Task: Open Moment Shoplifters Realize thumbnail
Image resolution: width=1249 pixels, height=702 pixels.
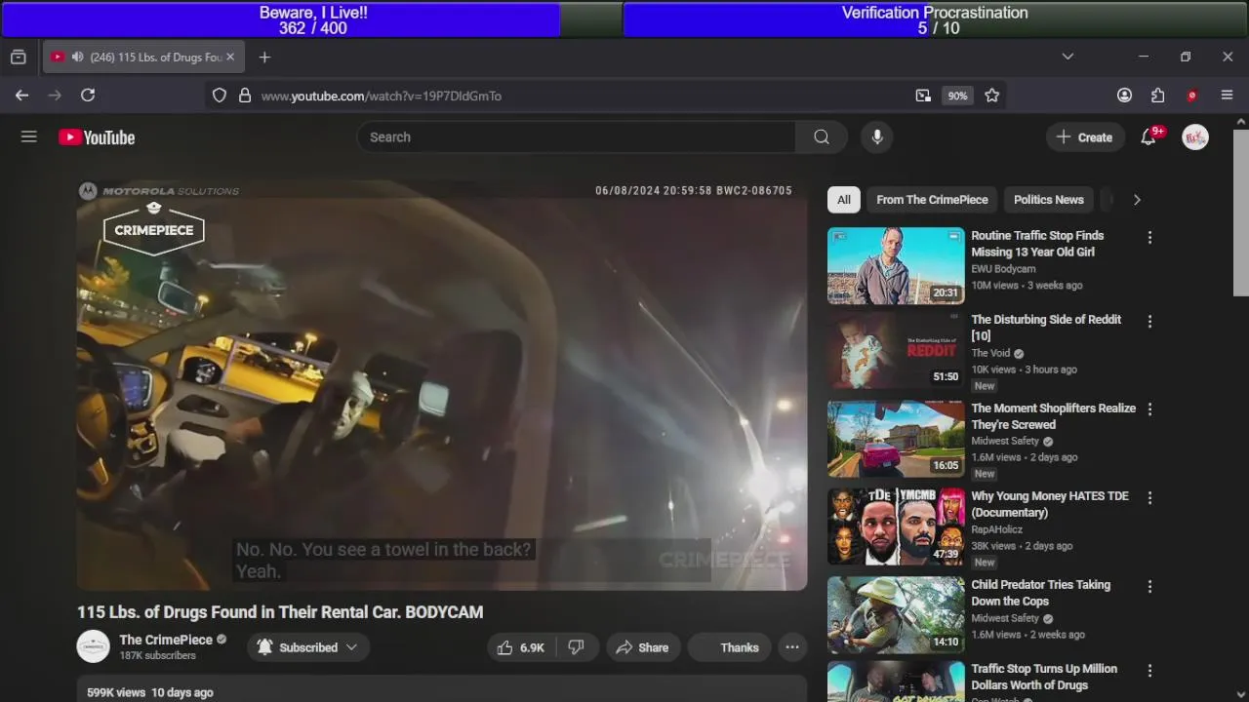Action: point(896,439)
